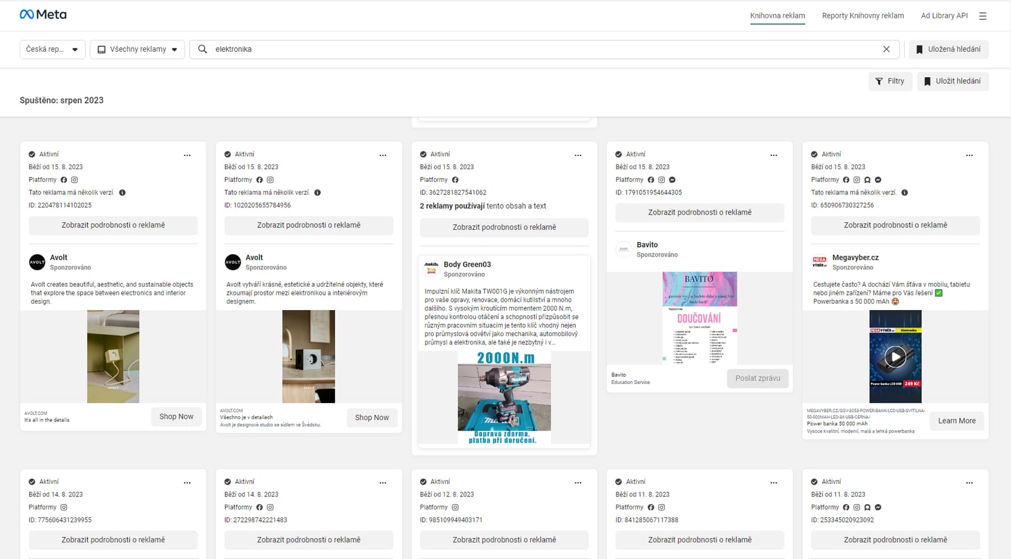Image resolution: width=1011 pixels, height=559 pixels.
Task: Open the Ad Library API tab
Action: (944, 16)
